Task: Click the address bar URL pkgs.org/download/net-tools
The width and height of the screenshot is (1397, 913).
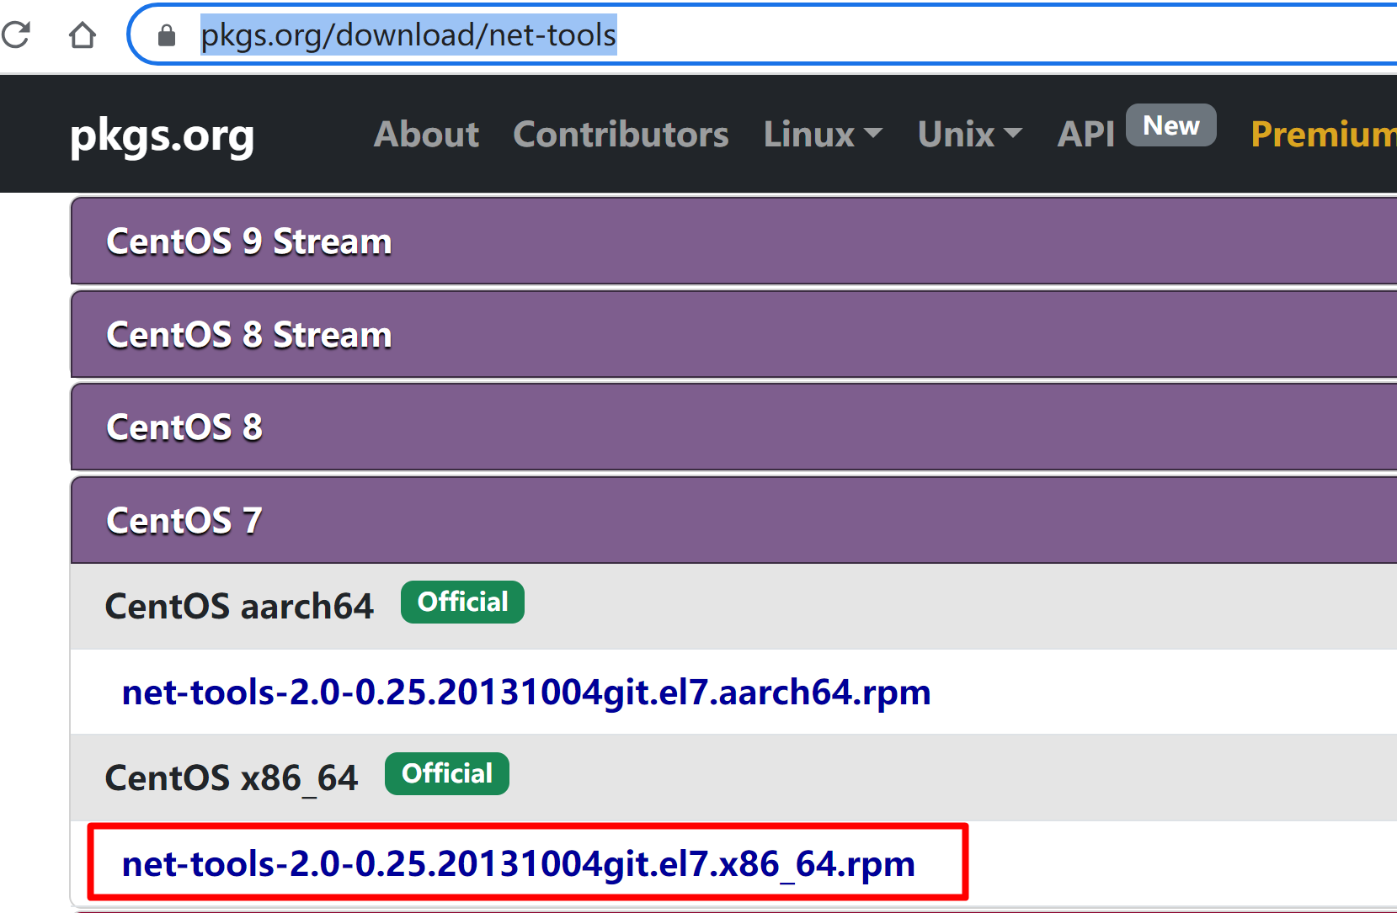Action: [408, 35]
